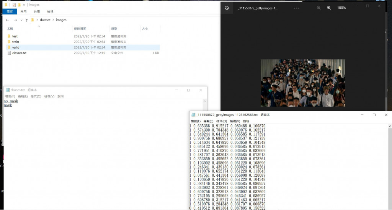
Task: Click the annotation line starting '0 0.419512'
Action: click(x=227, y=208)
